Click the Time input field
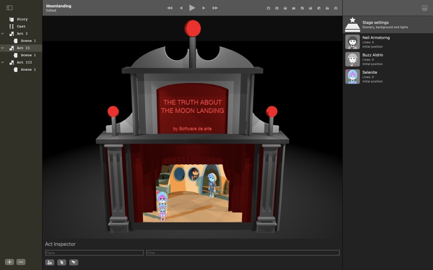The width and height of the screenshot is (433, 270). [242, 253]
